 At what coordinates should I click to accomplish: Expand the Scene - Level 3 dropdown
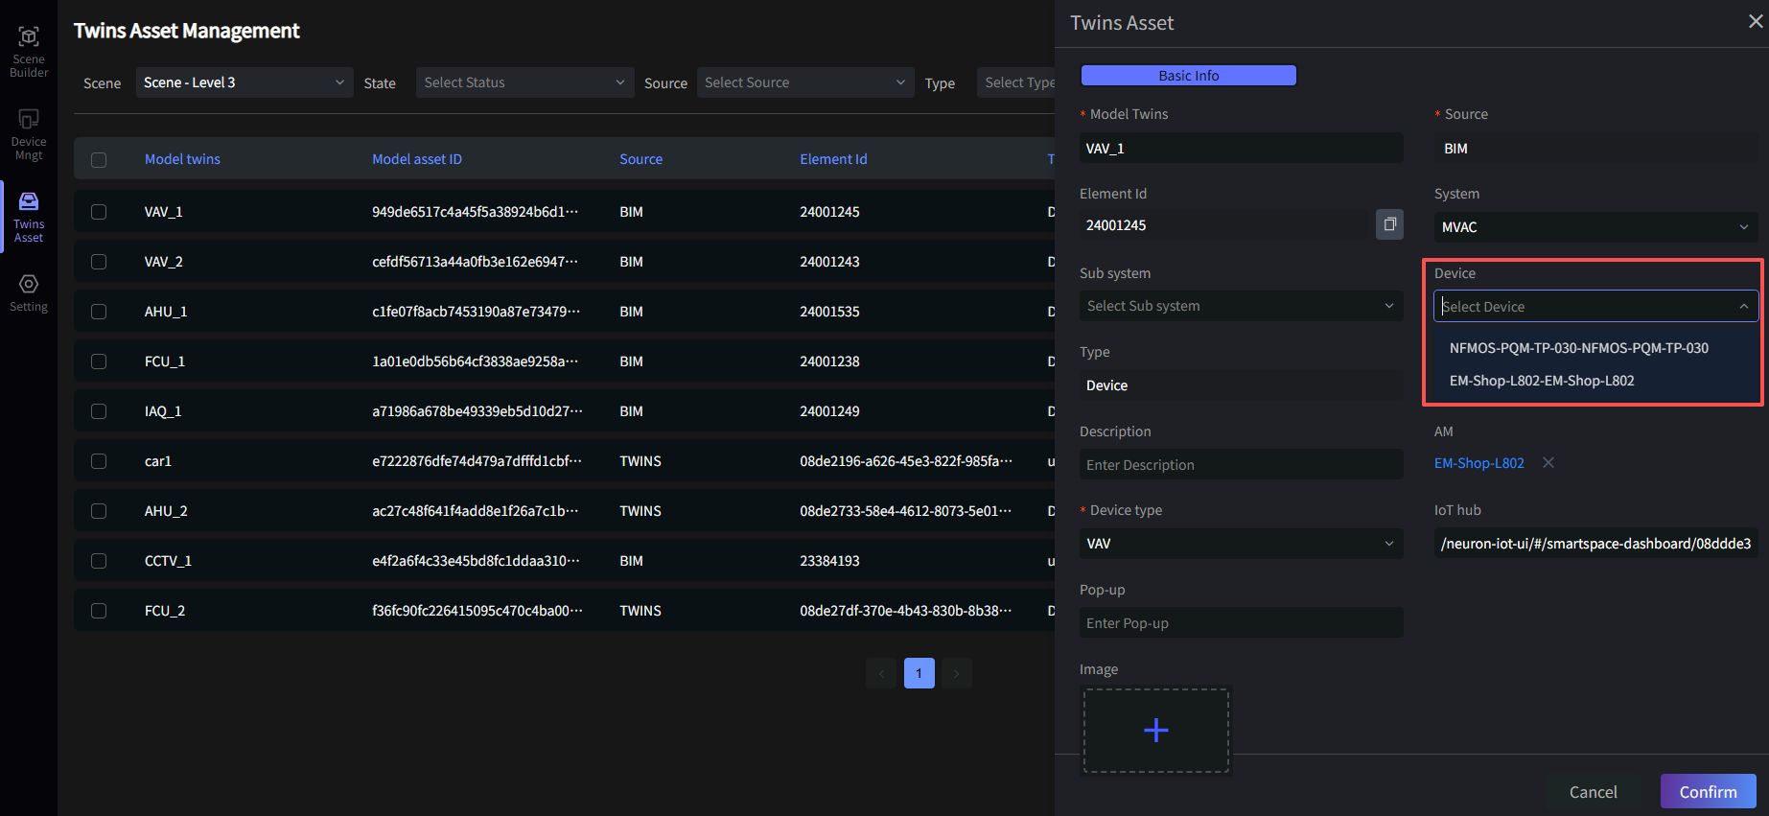(244, 82)
